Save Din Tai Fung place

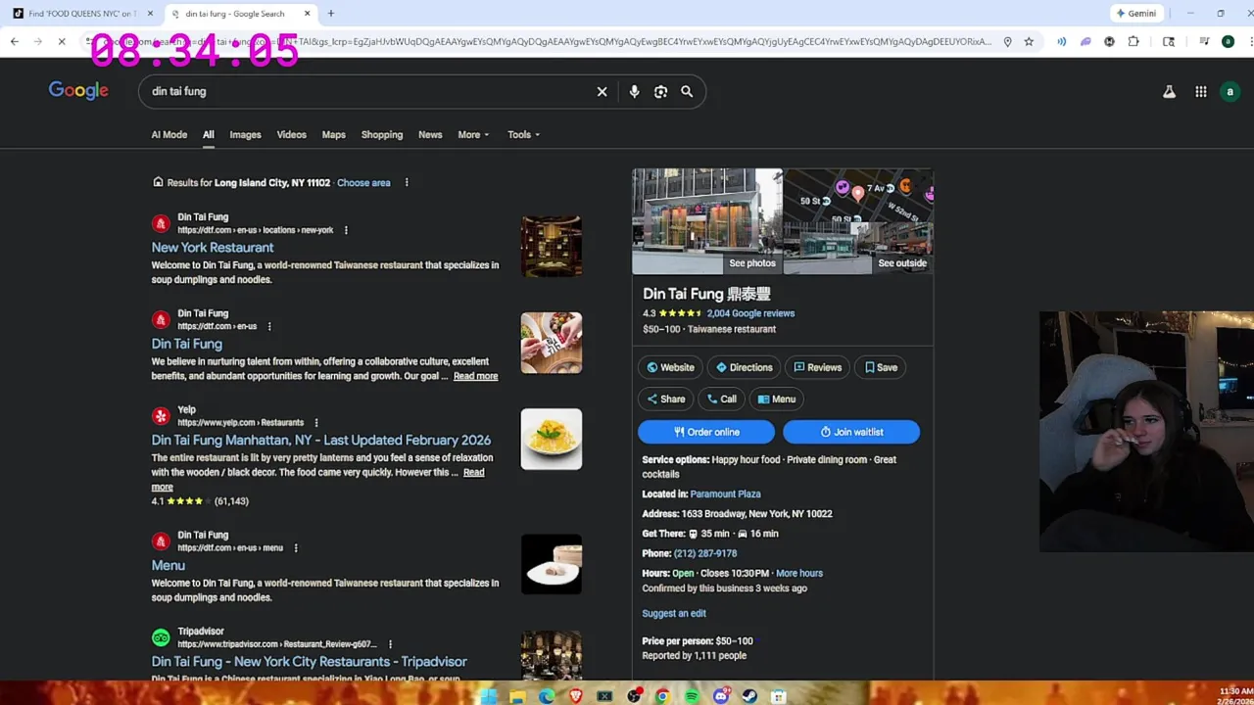(881, 367)
